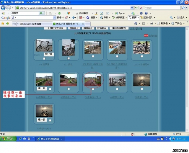Click the Add to Favorites star-plus icon
This screenshot has width=189, height=153.
(x=8, y=23)
